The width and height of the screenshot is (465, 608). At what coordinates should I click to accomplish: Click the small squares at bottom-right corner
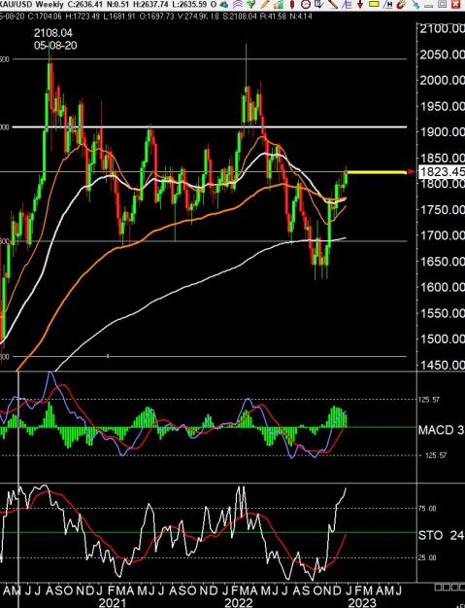coord(449,587)
